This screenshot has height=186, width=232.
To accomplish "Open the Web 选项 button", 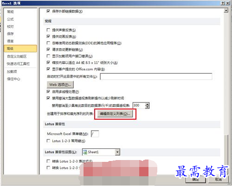I will pos(60,84).
